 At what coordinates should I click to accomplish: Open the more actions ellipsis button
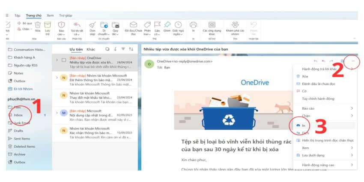click(x=353, y=61)
